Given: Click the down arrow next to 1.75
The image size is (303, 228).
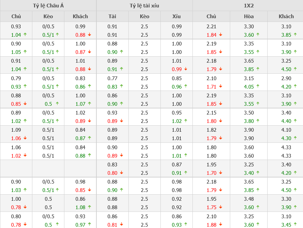Looking at the screenshot, I should (220, 207).
